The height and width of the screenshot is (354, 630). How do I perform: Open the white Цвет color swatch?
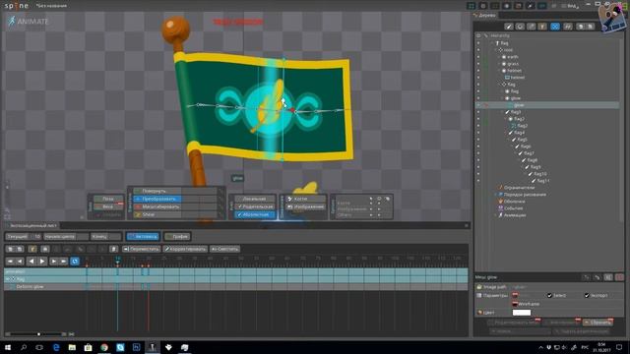[522, 313]
